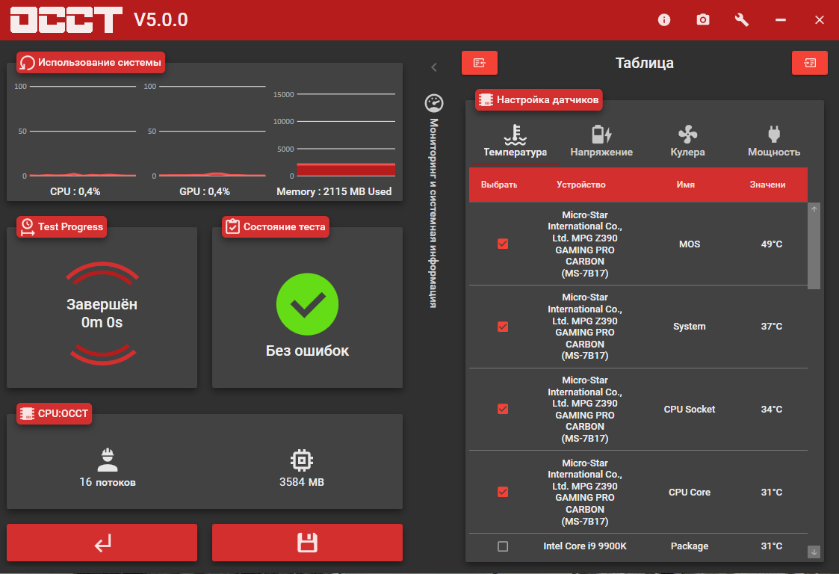Uncheck the MOS sensor checkbox
Viewport: 839px width, 574px height.
click(x=503, y=244)
